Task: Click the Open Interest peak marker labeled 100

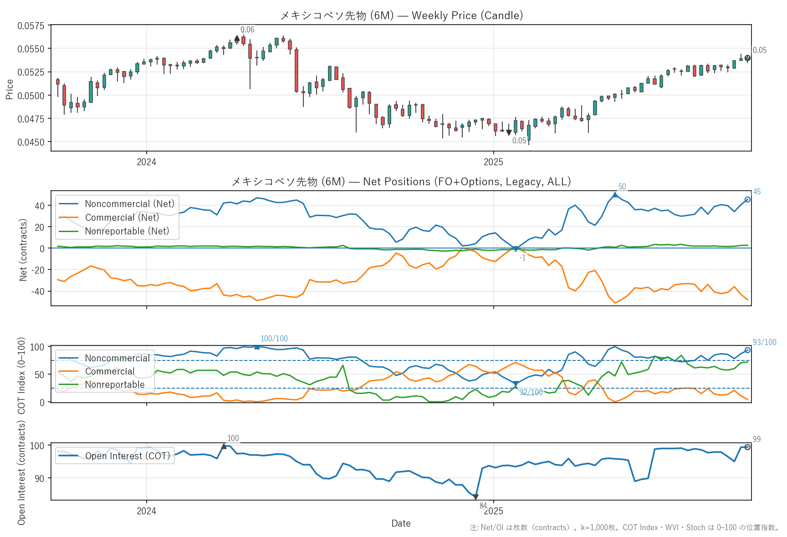Action: click(224, 446)
